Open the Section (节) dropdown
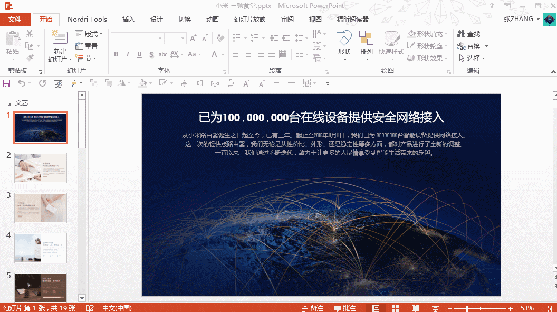The width and height of the screenshot is (557, 312). (86, 58)
